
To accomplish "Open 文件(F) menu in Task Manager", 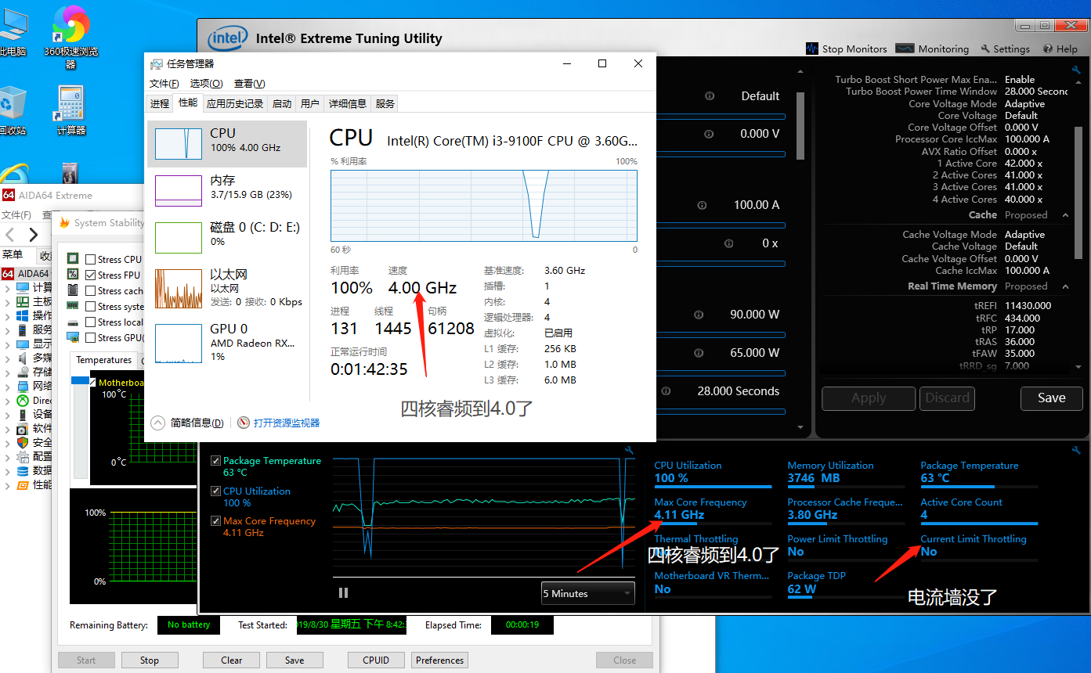I will (164, 84).
